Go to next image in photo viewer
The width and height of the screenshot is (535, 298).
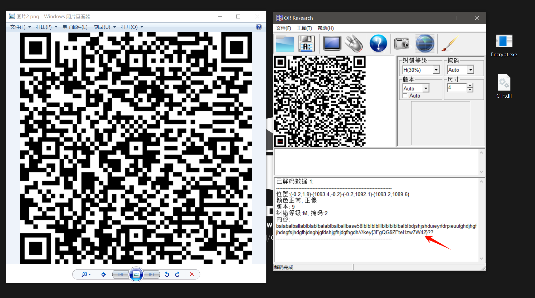(x=151, y=274)
